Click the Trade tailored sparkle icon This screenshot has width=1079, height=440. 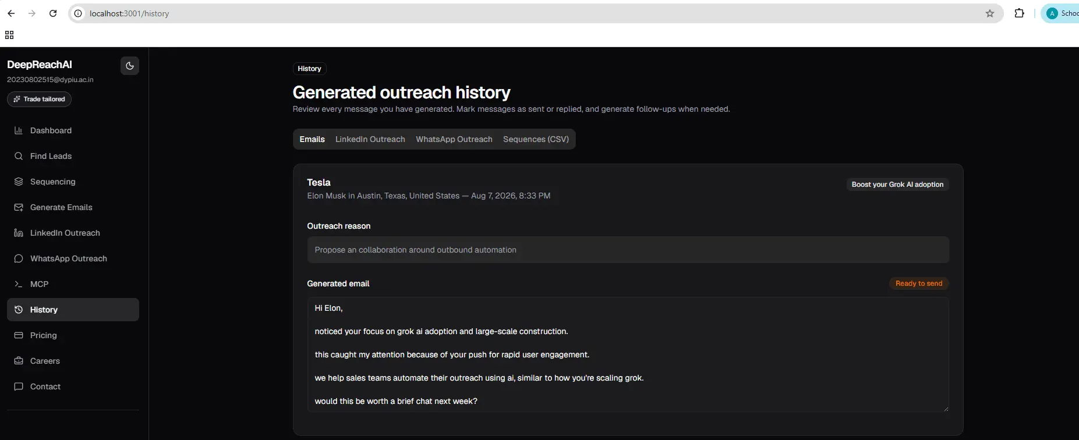point(17,99)
